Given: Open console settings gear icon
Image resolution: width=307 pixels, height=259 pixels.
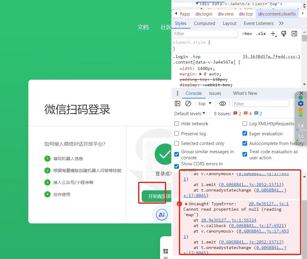Looking at the screenshot, I should (301, 103).
